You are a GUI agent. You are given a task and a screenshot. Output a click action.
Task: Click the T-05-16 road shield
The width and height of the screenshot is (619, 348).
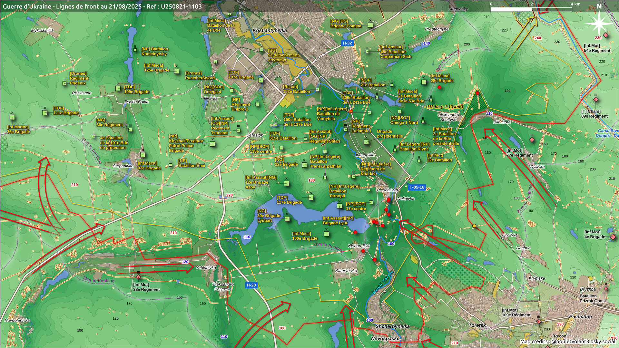point(417,187)
